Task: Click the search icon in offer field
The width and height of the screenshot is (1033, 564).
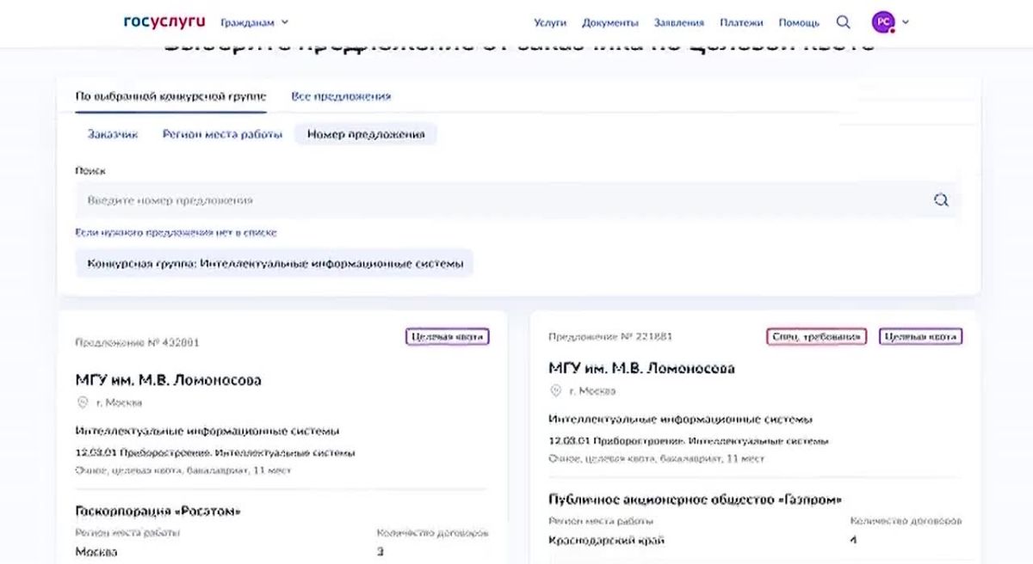Action: click(x=941, y=200)
